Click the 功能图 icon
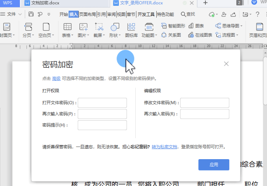Viewport: 267px width, 186px height. tap(149, 27)
